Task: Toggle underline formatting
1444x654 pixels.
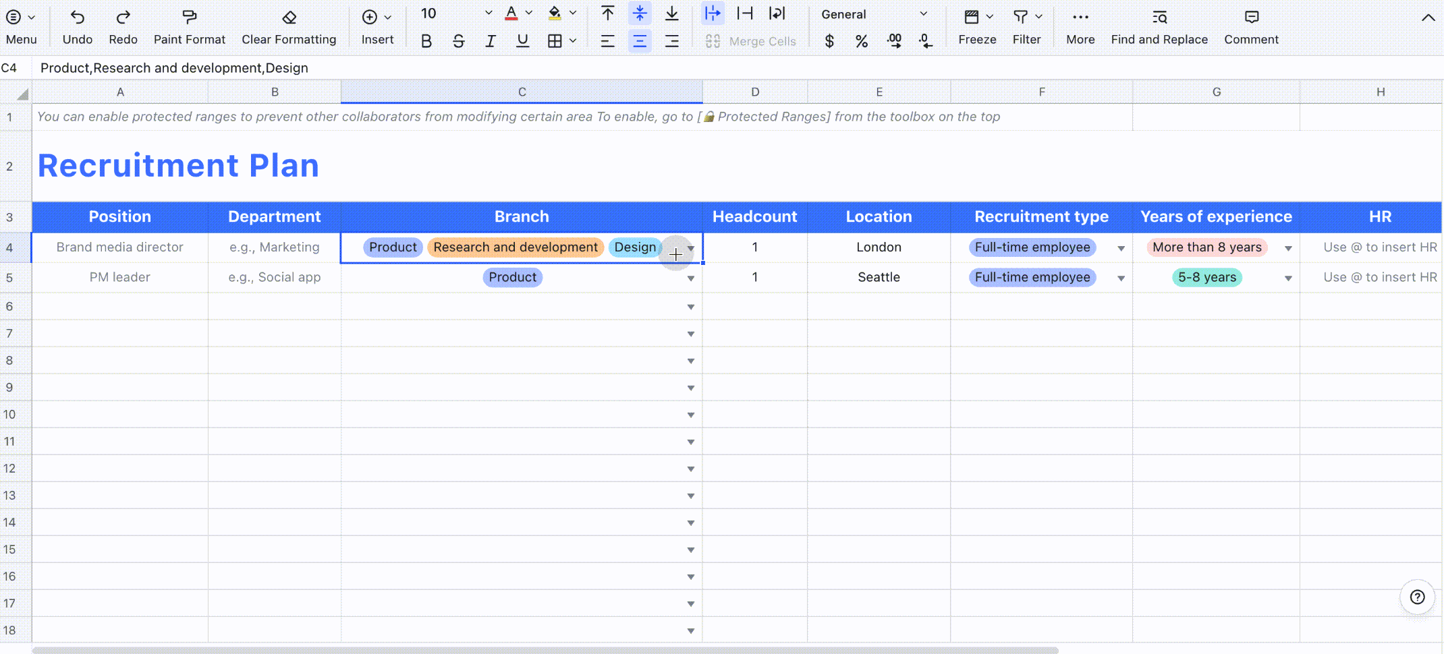Action: (x=522, y=40)
